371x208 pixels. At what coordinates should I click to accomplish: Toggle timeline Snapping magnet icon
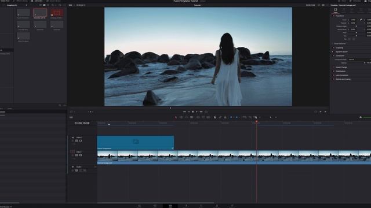pyautogui.click(x=215, y=117)
